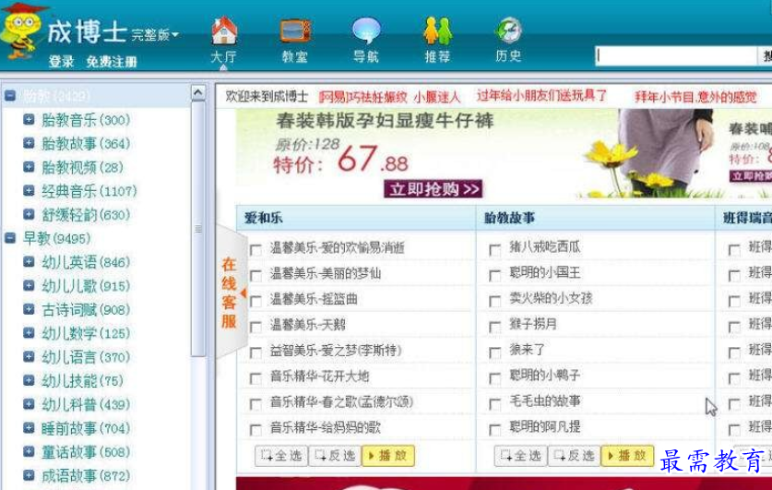The image size is (772, 490).
Task: Click 播放 under 爱和乐 list
Action: tap(388, 456)
